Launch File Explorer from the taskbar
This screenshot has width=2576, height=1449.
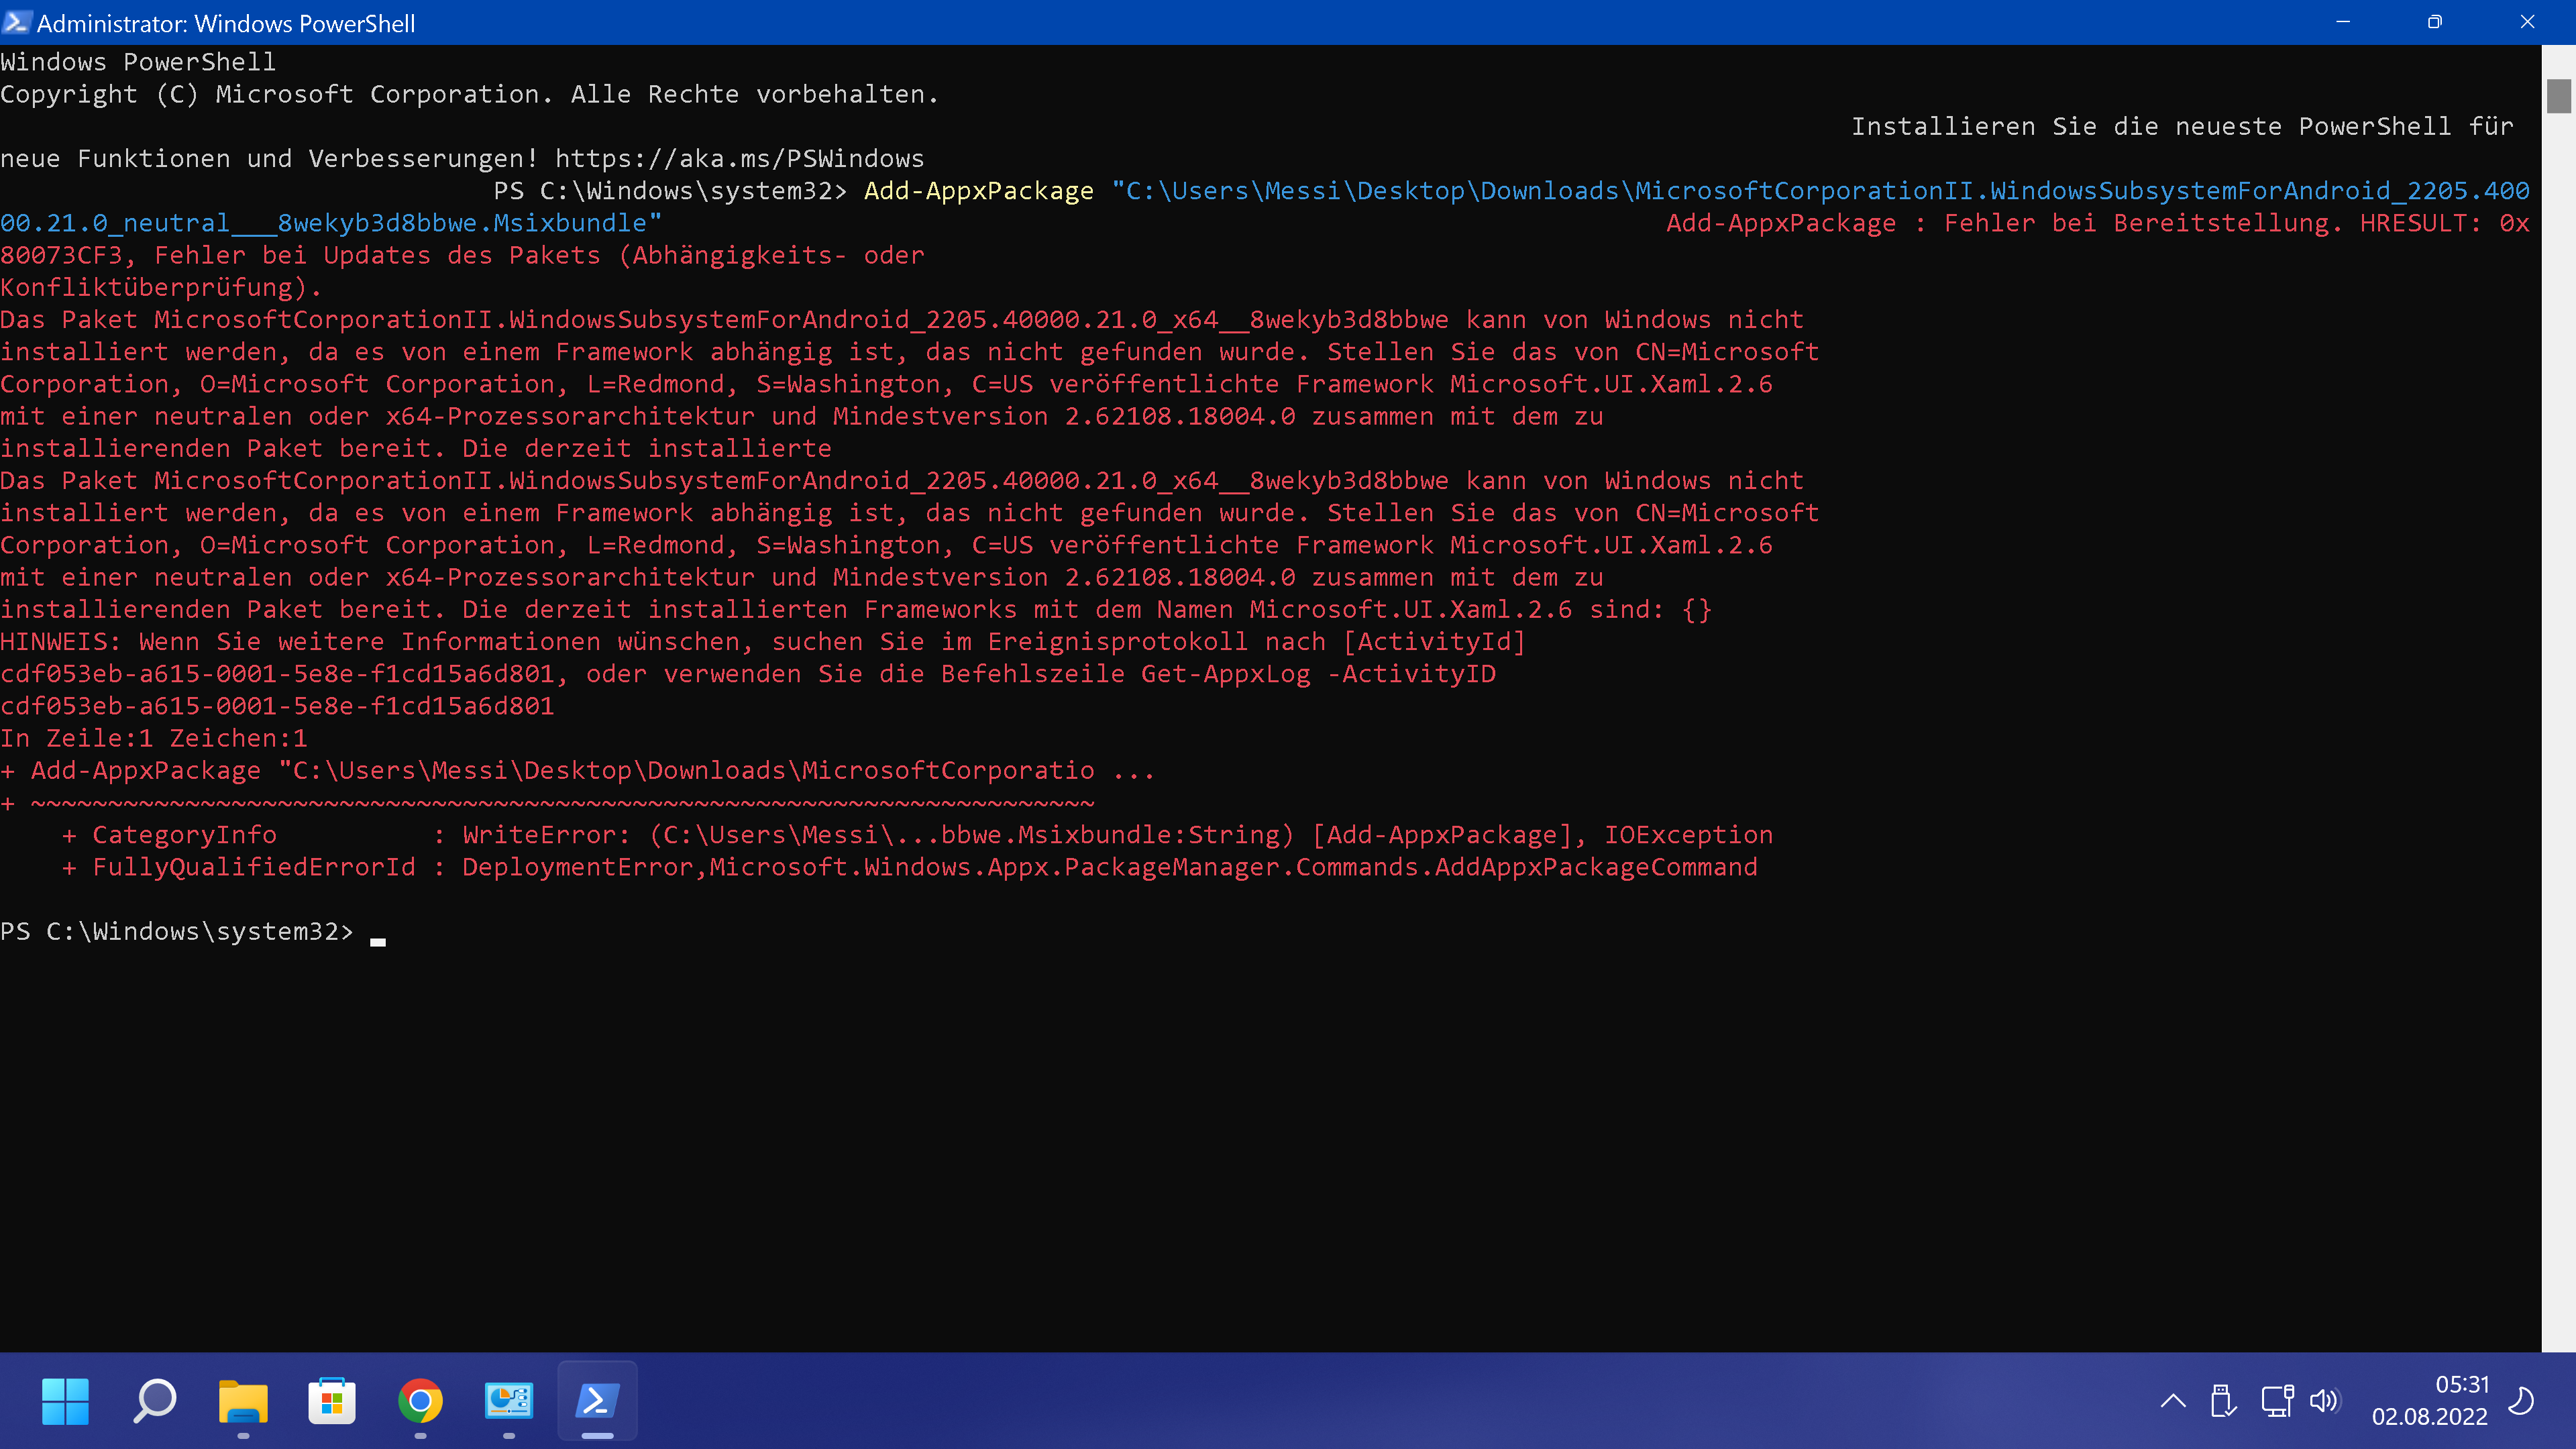pyautogui.click(x=243, y=1400)
